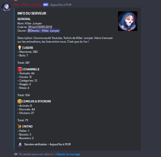The width and height of the screenshot is (161, 157).
Task: Dismiss with Rejeter le message link
Action: coord(68,154)
